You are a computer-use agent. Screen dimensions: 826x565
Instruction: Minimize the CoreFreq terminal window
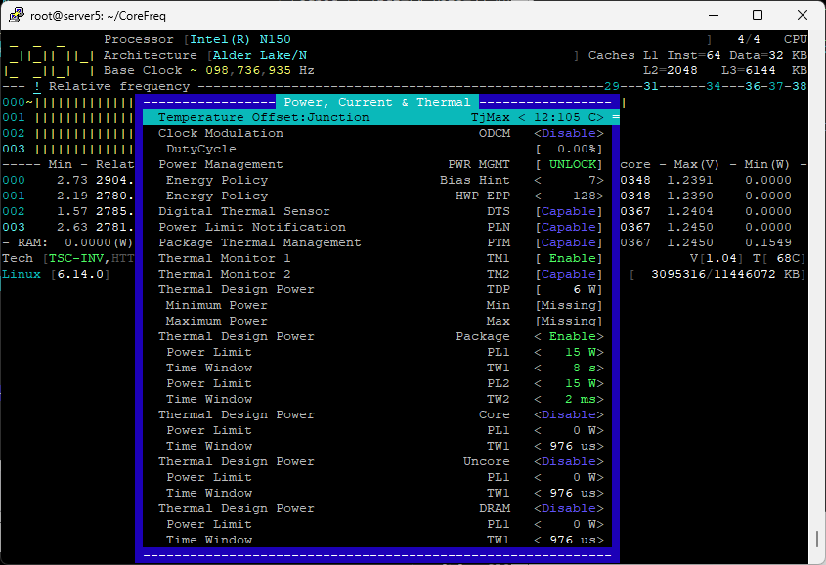[x=713, y=15]
